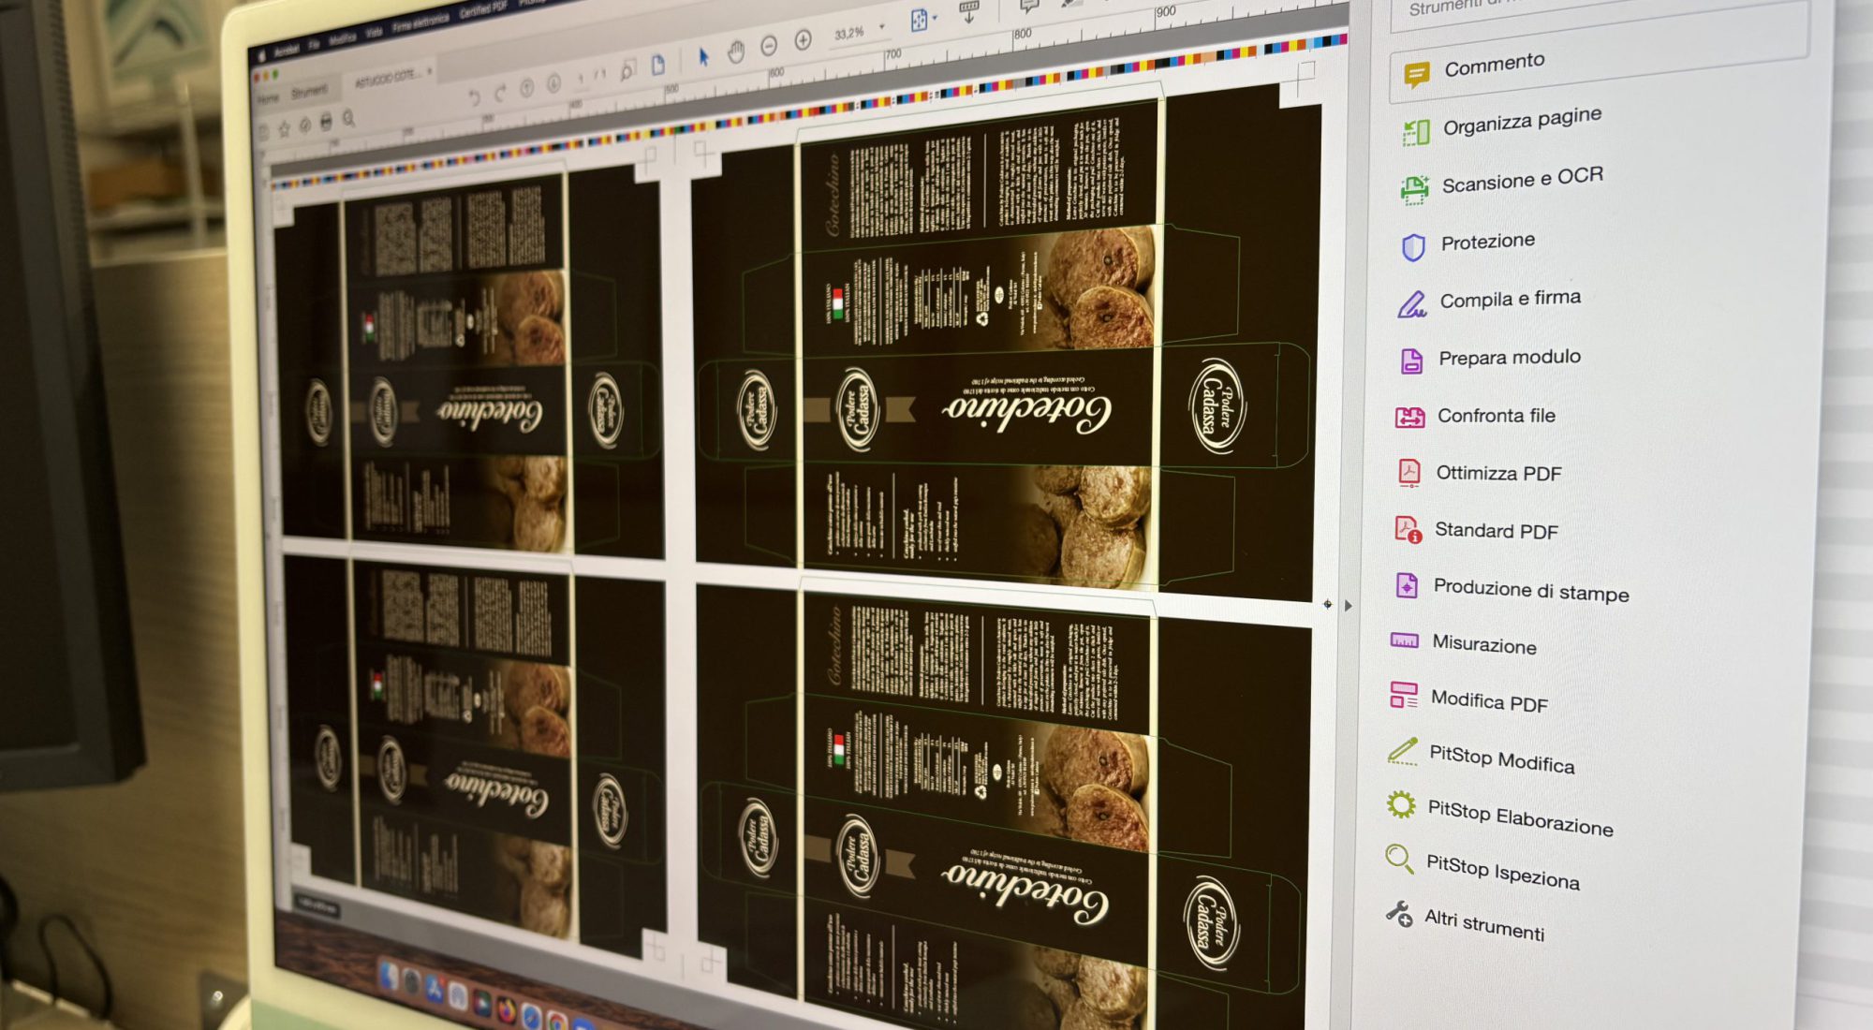1873x1030 pixels.
Task: Open Produzione di stampe tool
Action: tap(1529, 591)
